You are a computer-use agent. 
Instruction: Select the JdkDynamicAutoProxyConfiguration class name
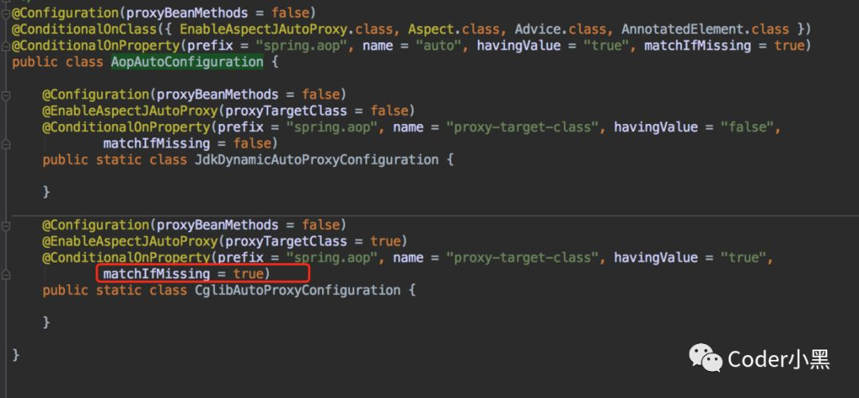317,160
